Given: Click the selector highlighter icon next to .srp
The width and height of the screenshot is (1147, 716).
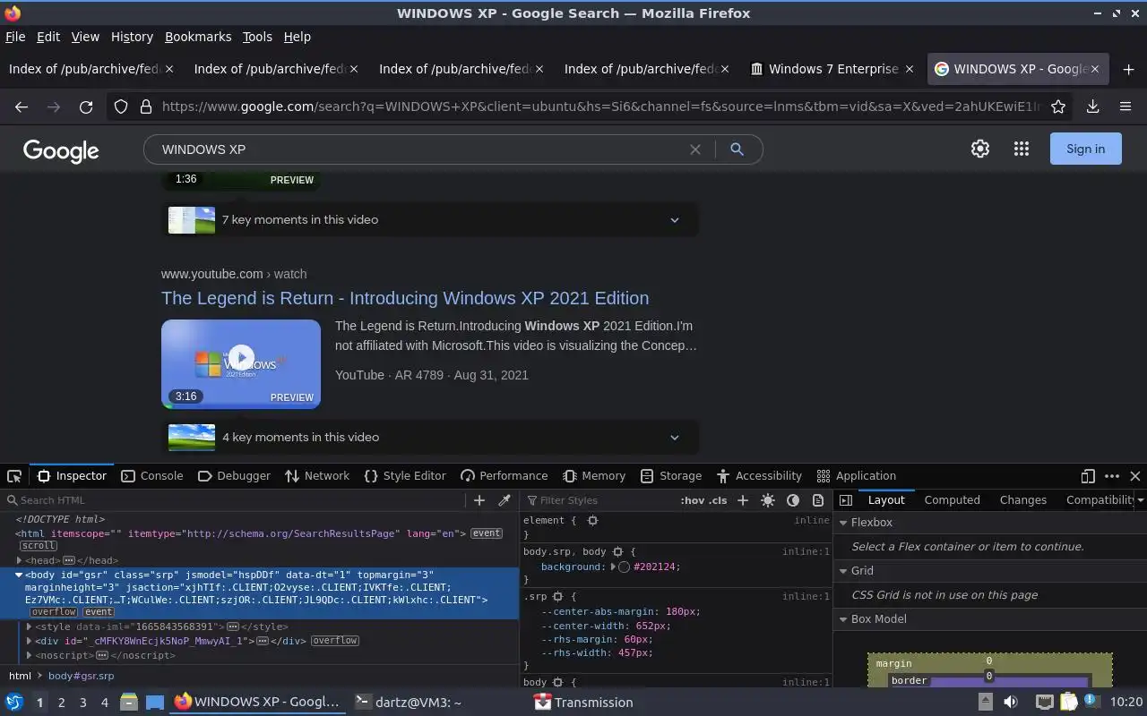Looking at the screenshot, I should [557, 596].
